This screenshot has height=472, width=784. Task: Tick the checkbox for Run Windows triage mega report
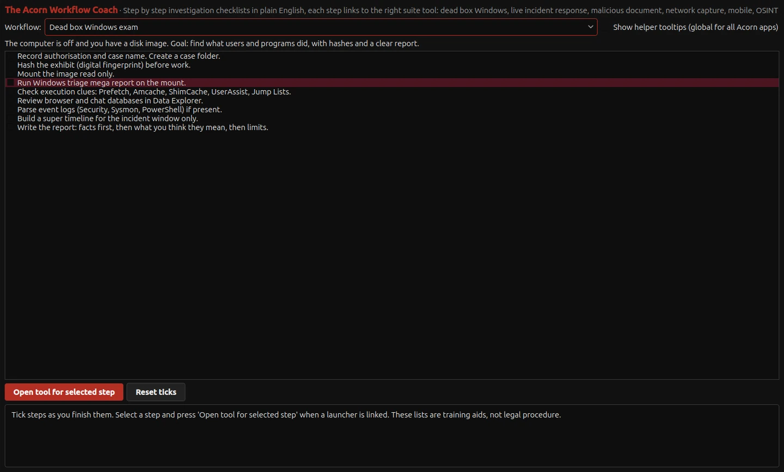10,83
